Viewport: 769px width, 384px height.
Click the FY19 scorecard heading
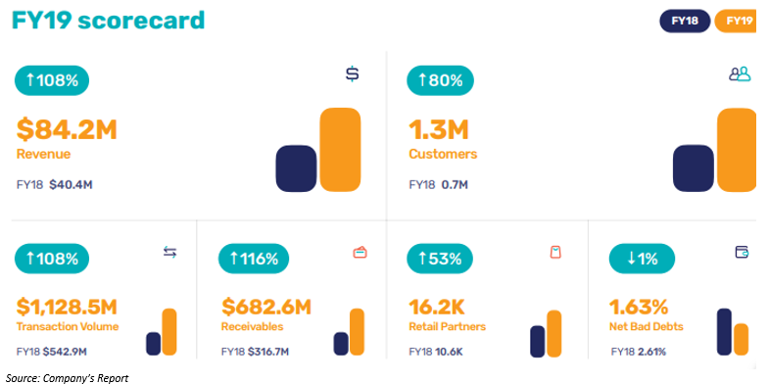tap(108, 21)
